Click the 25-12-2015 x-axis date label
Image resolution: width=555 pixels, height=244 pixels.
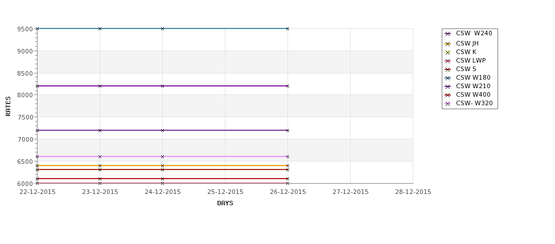click(x=225, y=192)
